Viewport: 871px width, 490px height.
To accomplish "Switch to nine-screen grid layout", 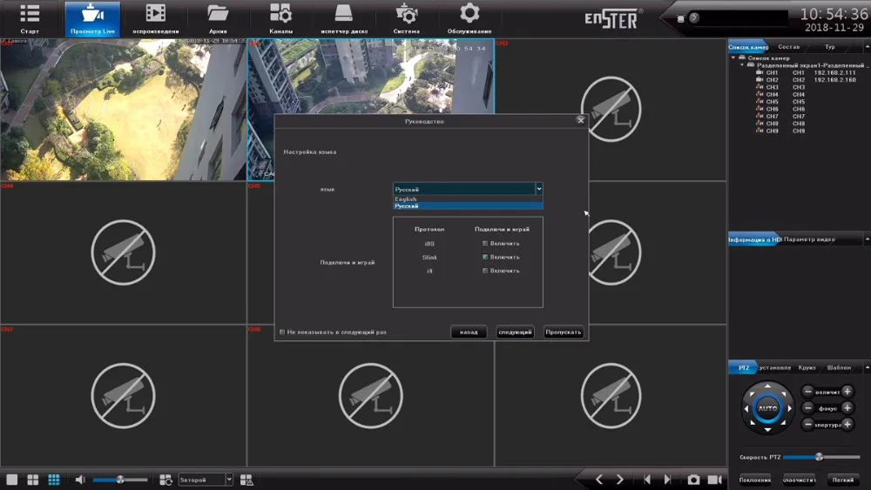I will point(54,480).
